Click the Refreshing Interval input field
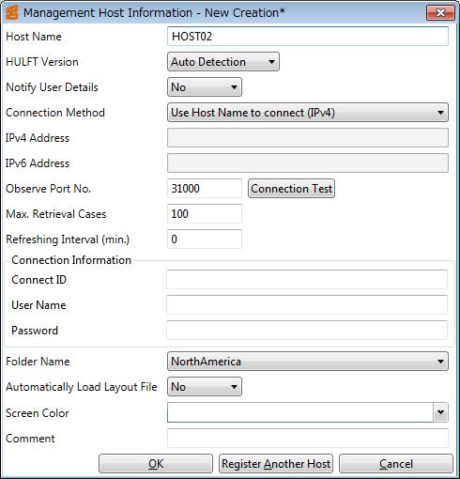The width and height of the screenshot is (460, 479). [205, 239]
